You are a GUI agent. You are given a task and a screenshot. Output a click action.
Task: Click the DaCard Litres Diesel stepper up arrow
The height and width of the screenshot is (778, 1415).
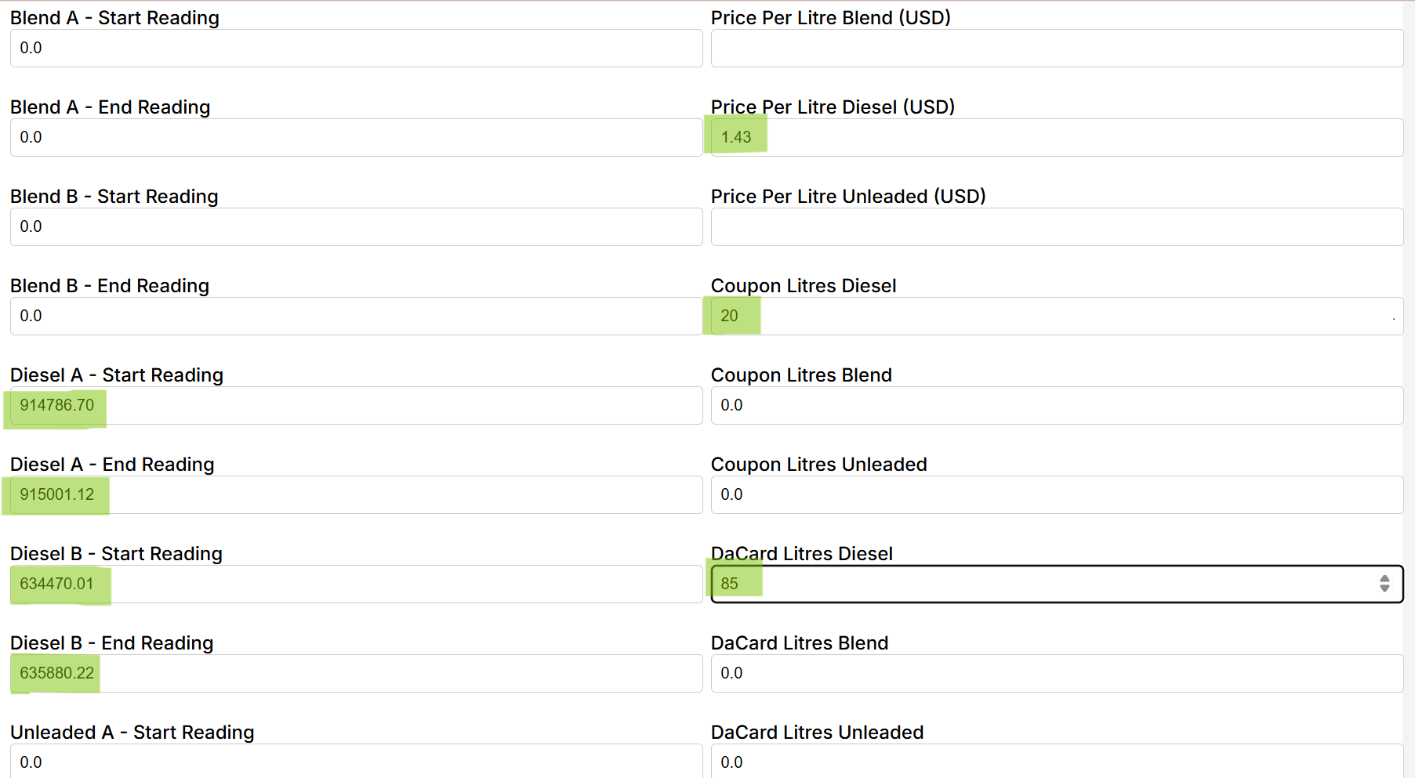point(1384,579)
